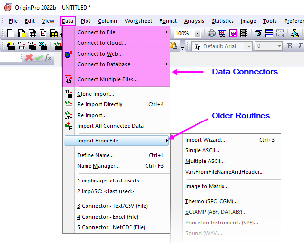The height and width of the screenshot is (243, 304).
Task: Click the fx function icon
Action: 48,58
